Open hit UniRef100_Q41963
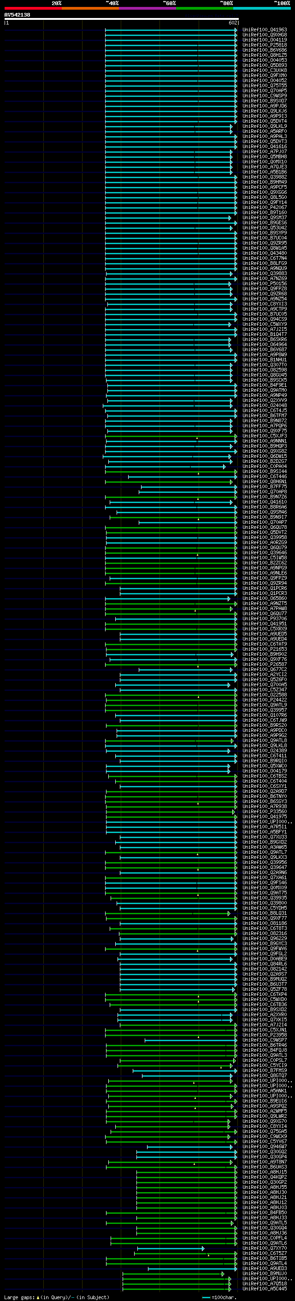The width and height of the screenshot is (295, 1301). 265,30
